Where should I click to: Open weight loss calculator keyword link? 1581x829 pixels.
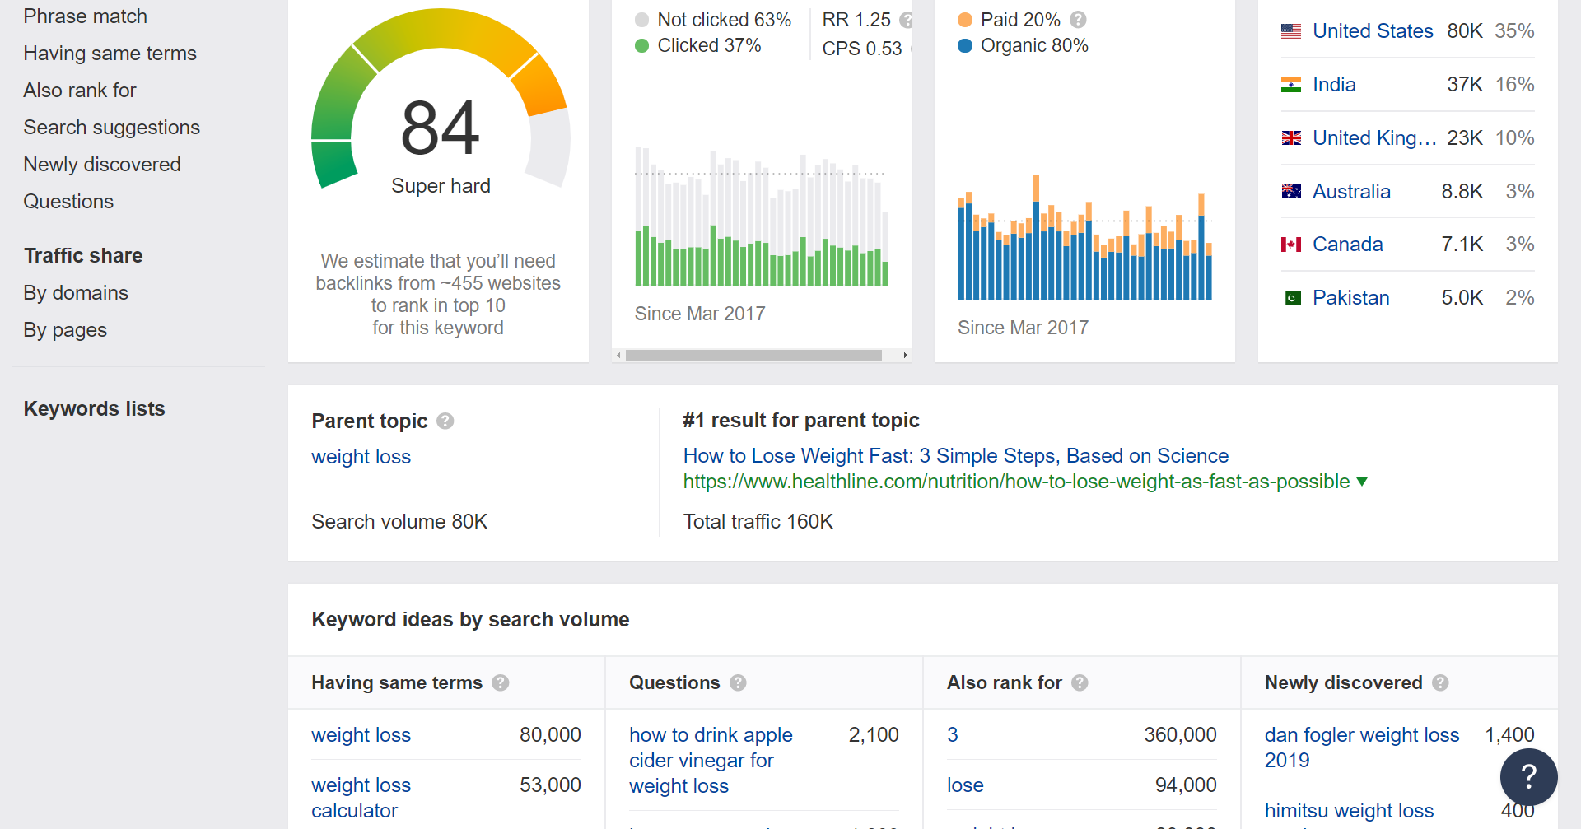click(x=361, y=798)
